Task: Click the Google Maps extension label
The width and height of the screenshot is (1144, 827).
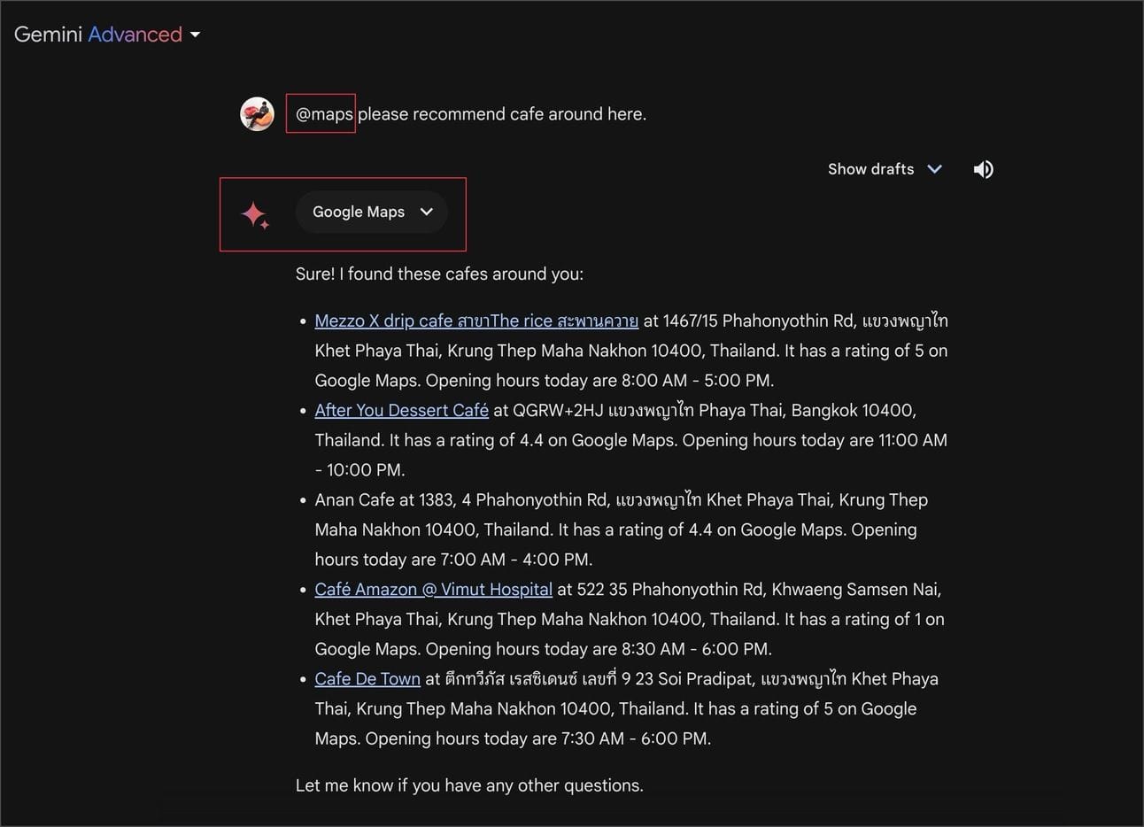Action: pos(358,212)
